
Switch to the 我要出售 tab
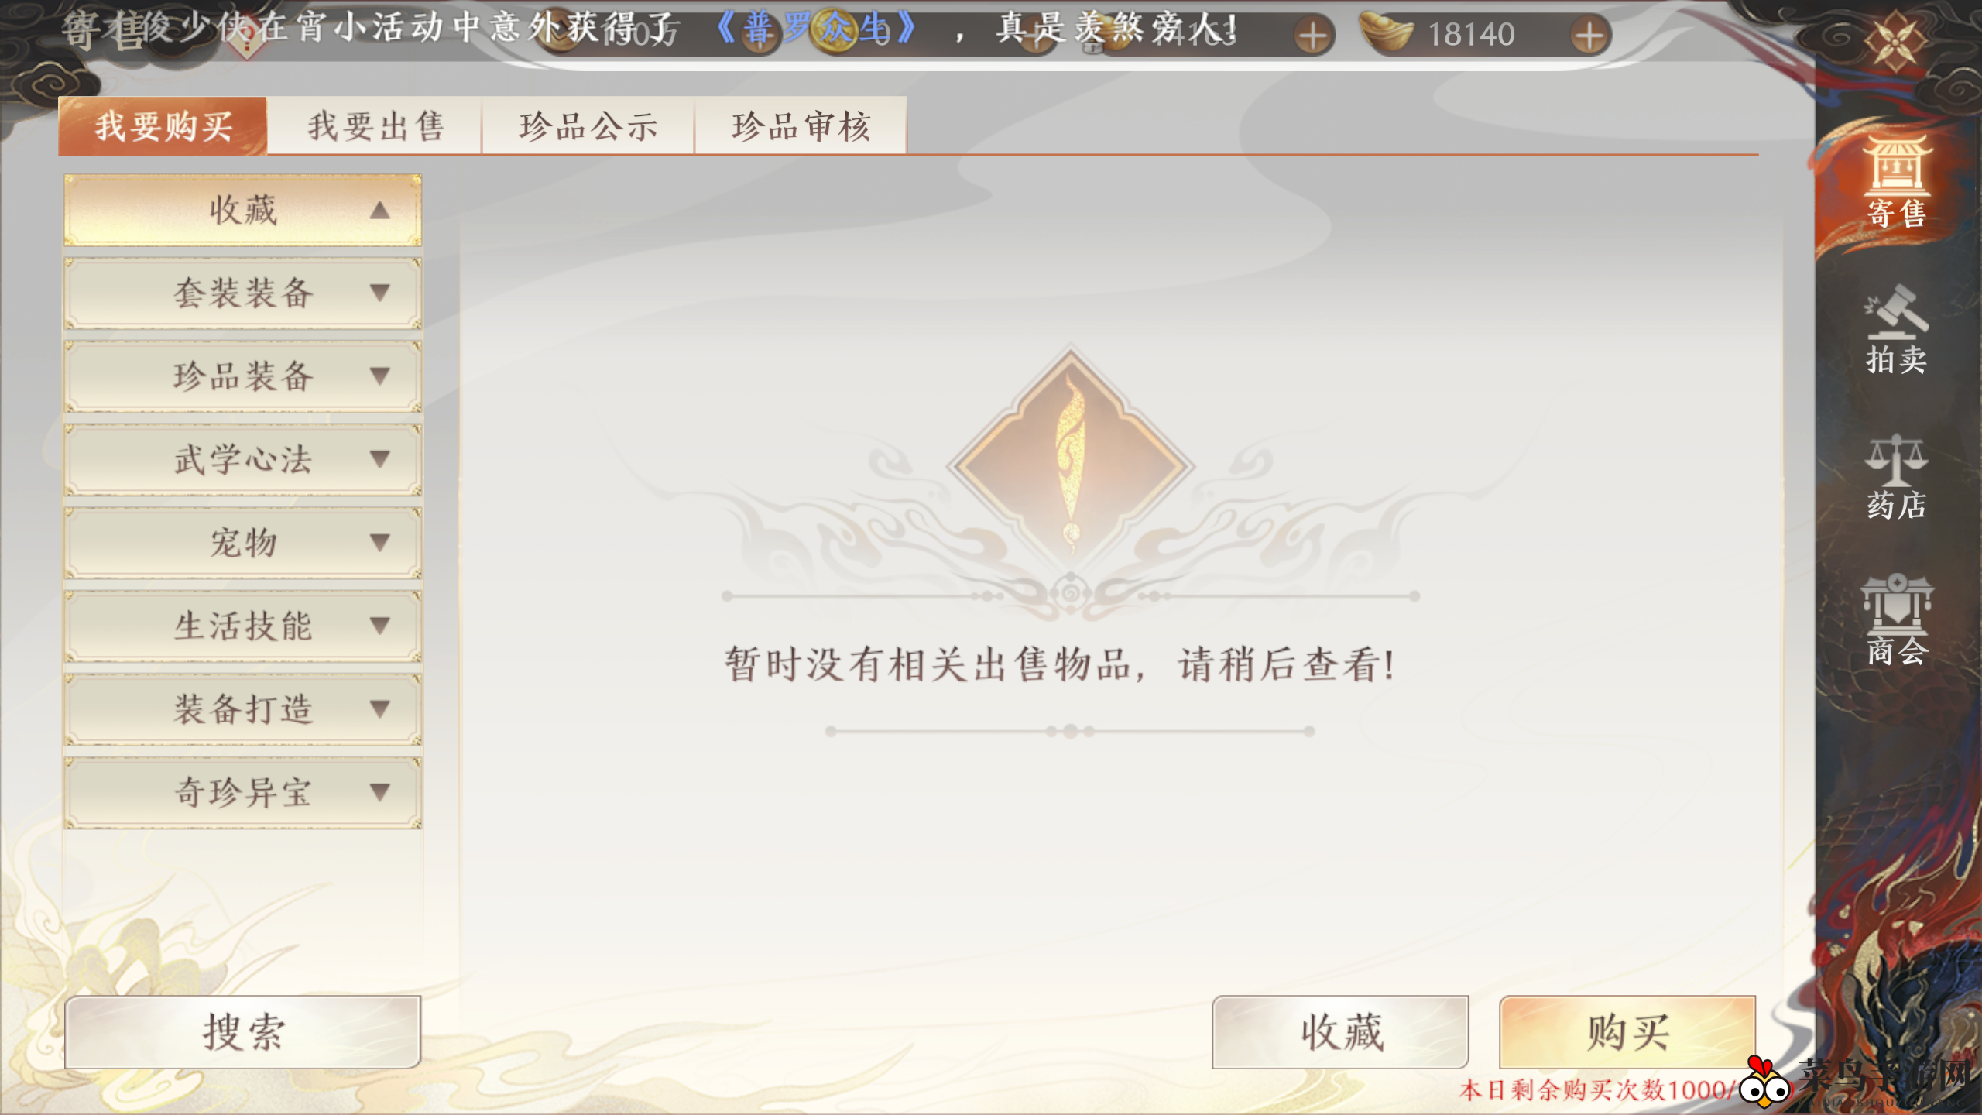click(375, 126)
